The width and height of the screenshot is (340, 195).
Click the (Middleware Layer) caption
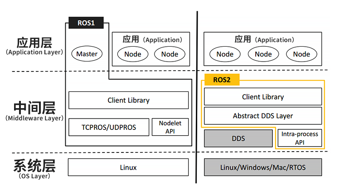tap(34, 118)
